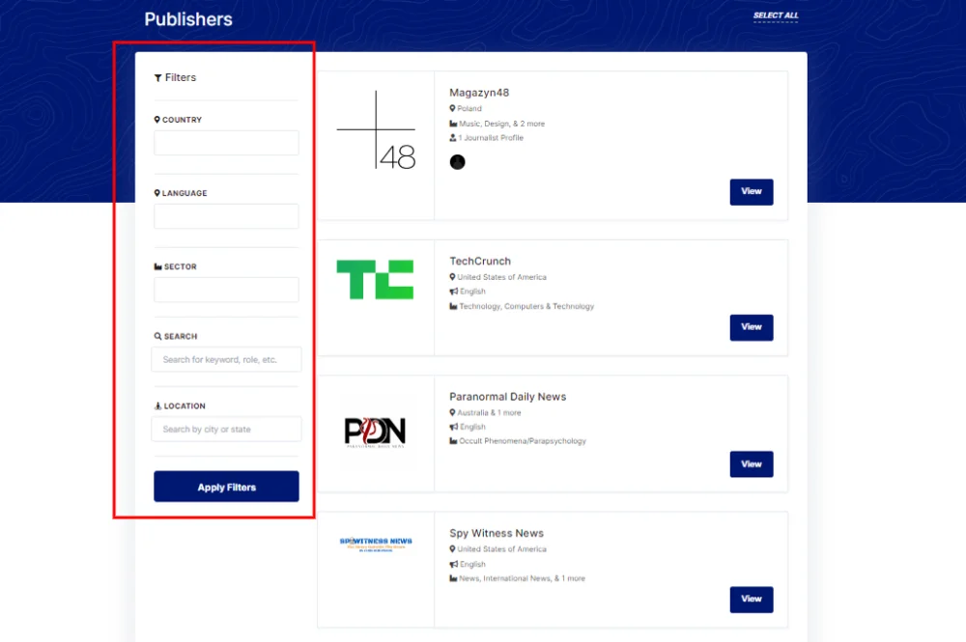Click the funnel icon beside Filters

point(158,78)
